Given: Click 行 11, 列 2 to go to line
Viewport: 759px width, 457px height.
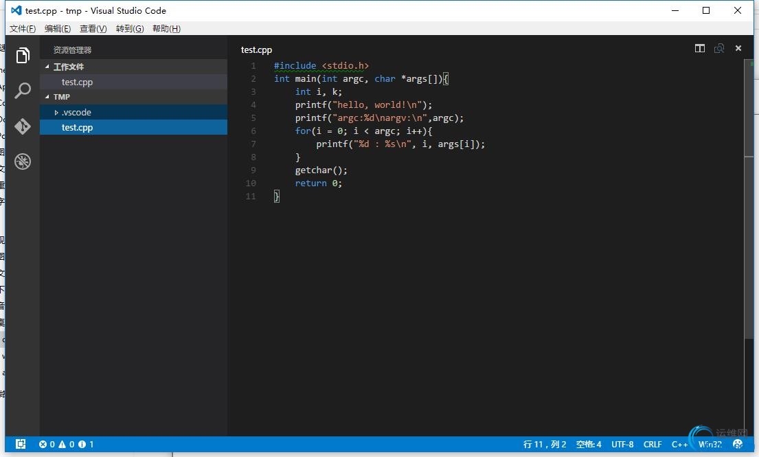Looking at the screenshot, I should [545, 444].
